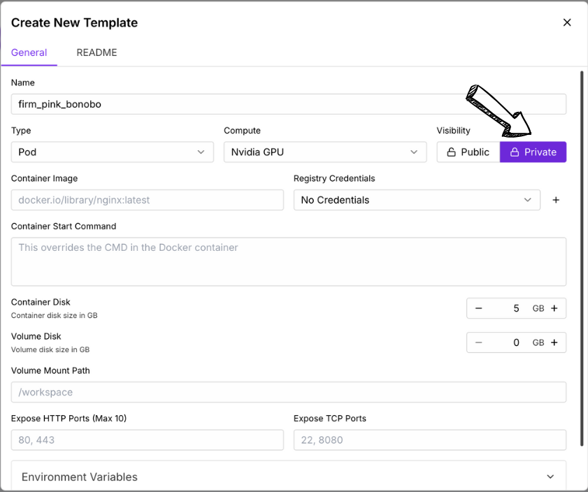This screenshot has width=588, height=492.
Task: Click the Expose TCP Ports input
Action: coord(430,440)
